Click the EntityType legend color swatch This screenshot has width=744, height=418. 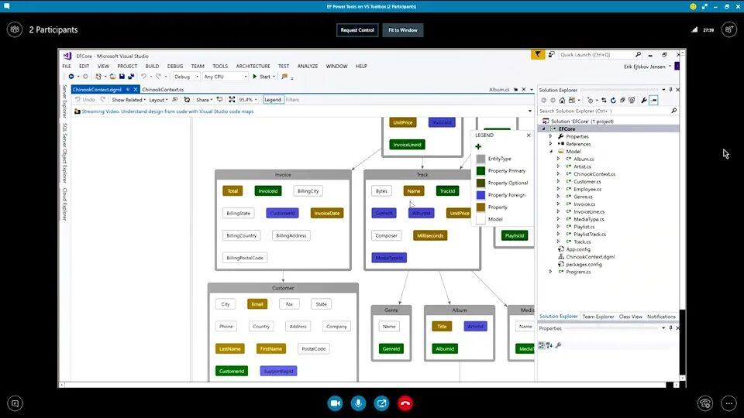point(480,159)
